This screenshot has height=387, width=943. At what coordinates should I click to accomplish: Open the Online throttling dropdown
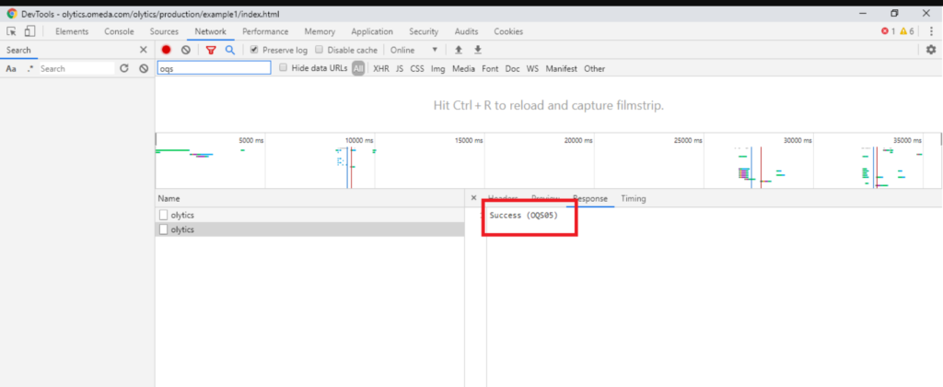413,50
